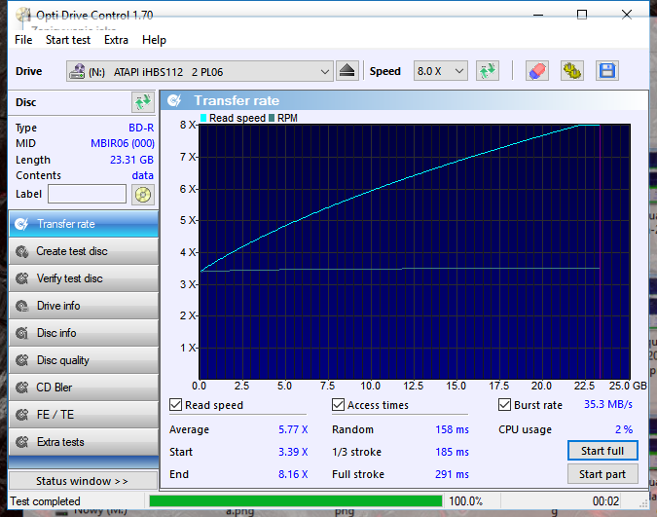Click the Opti Drive Control title icon

point(23,16)
